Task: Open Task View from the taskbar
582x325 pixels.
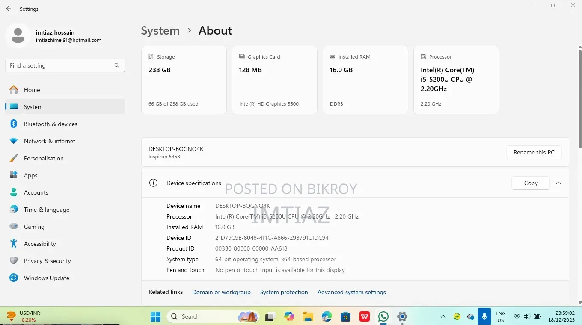Action: coord(270,316)
